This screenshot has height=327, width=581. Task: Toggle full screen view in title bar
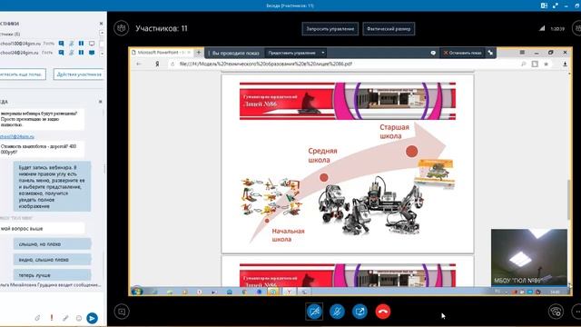(555, 5)
